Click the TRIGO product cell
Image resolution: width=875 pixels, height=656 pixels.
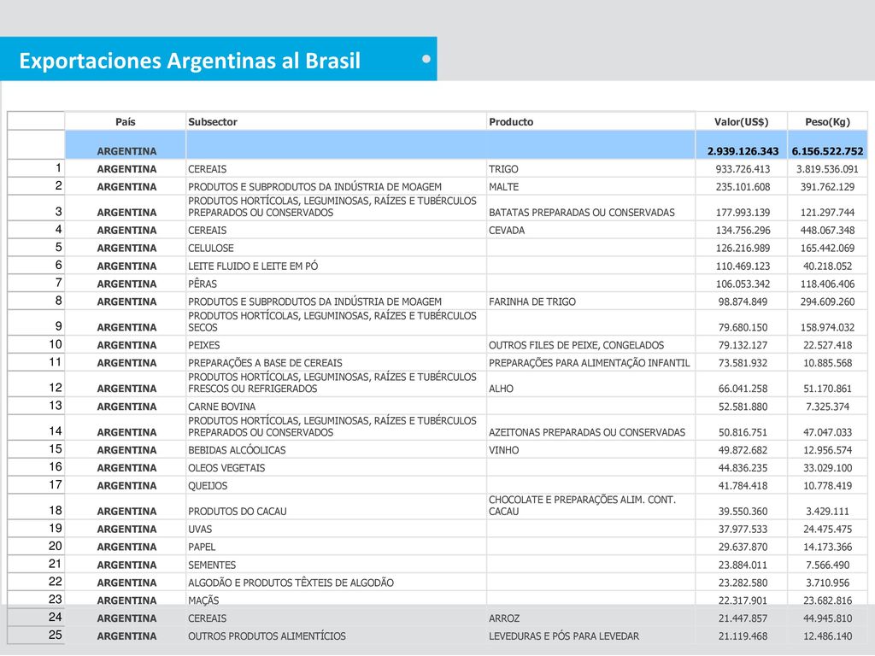pyautogui.click(x=503, y=169)
